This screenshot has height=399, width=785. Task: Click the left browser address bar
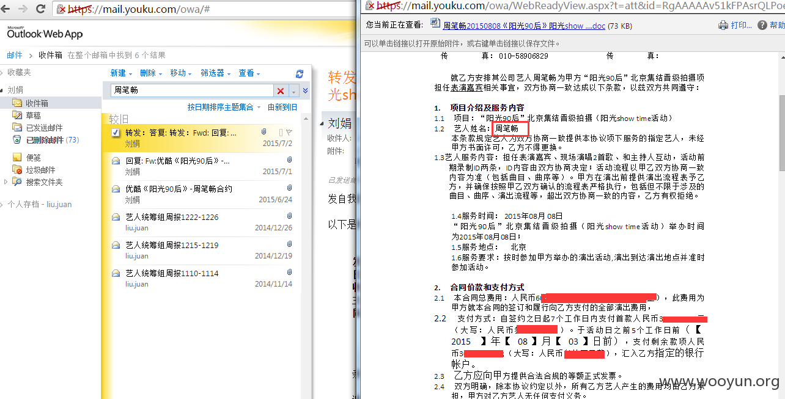tap(203, 9)
